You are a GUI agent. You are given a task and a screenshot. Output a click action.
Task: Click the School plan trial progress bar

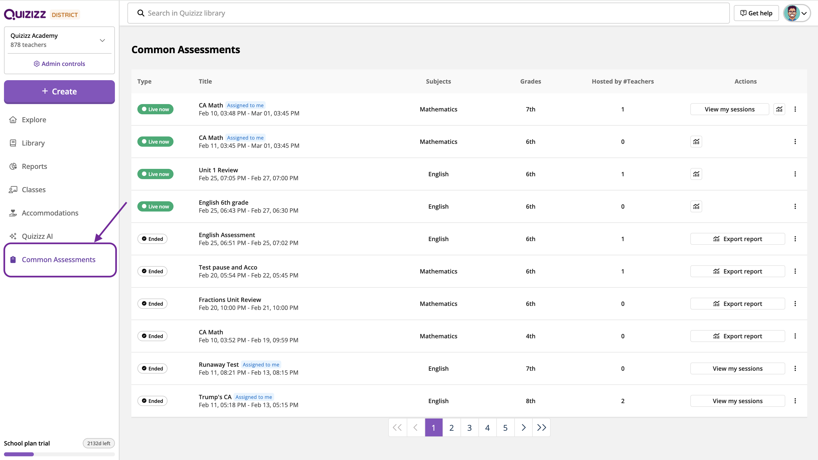[x=59, y=454]
